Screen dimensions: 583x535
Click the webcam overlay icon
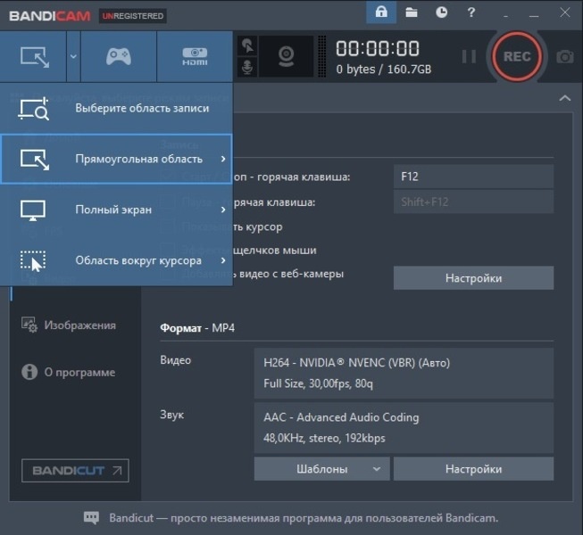click(286, 56)
